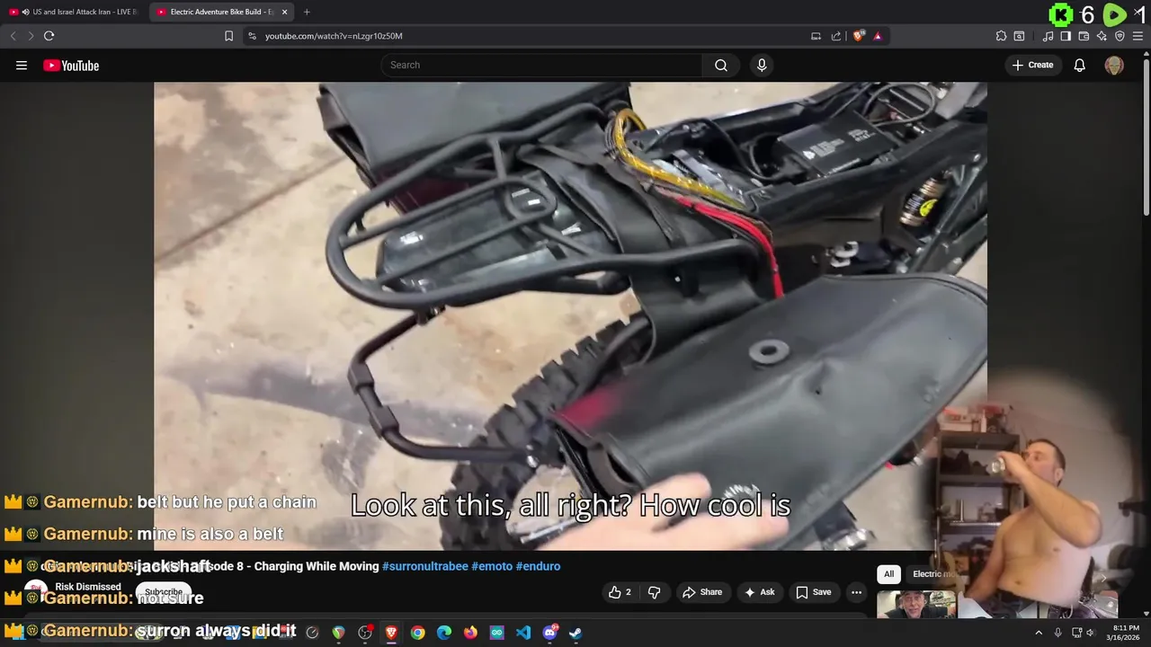1151x647 pixels.
Task: Open Microsoft Edge in the taskbar
Action: coord(444,633)
